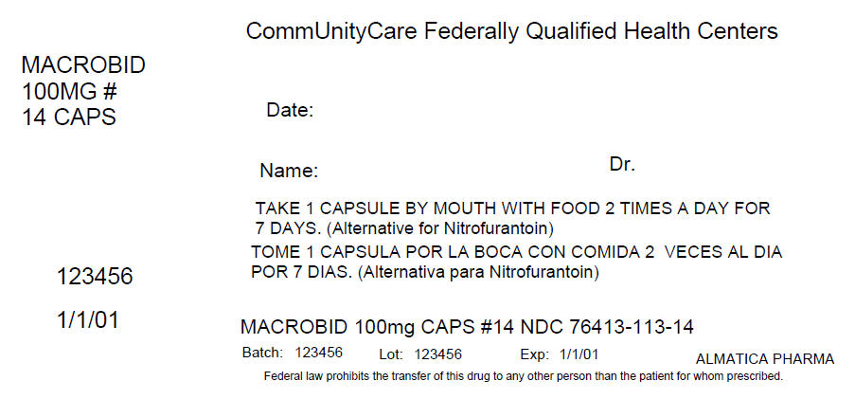Screen dimensions: 855x399
Task: Click the 100MG # strength line at top-left
Action: [x=74, y=92]
